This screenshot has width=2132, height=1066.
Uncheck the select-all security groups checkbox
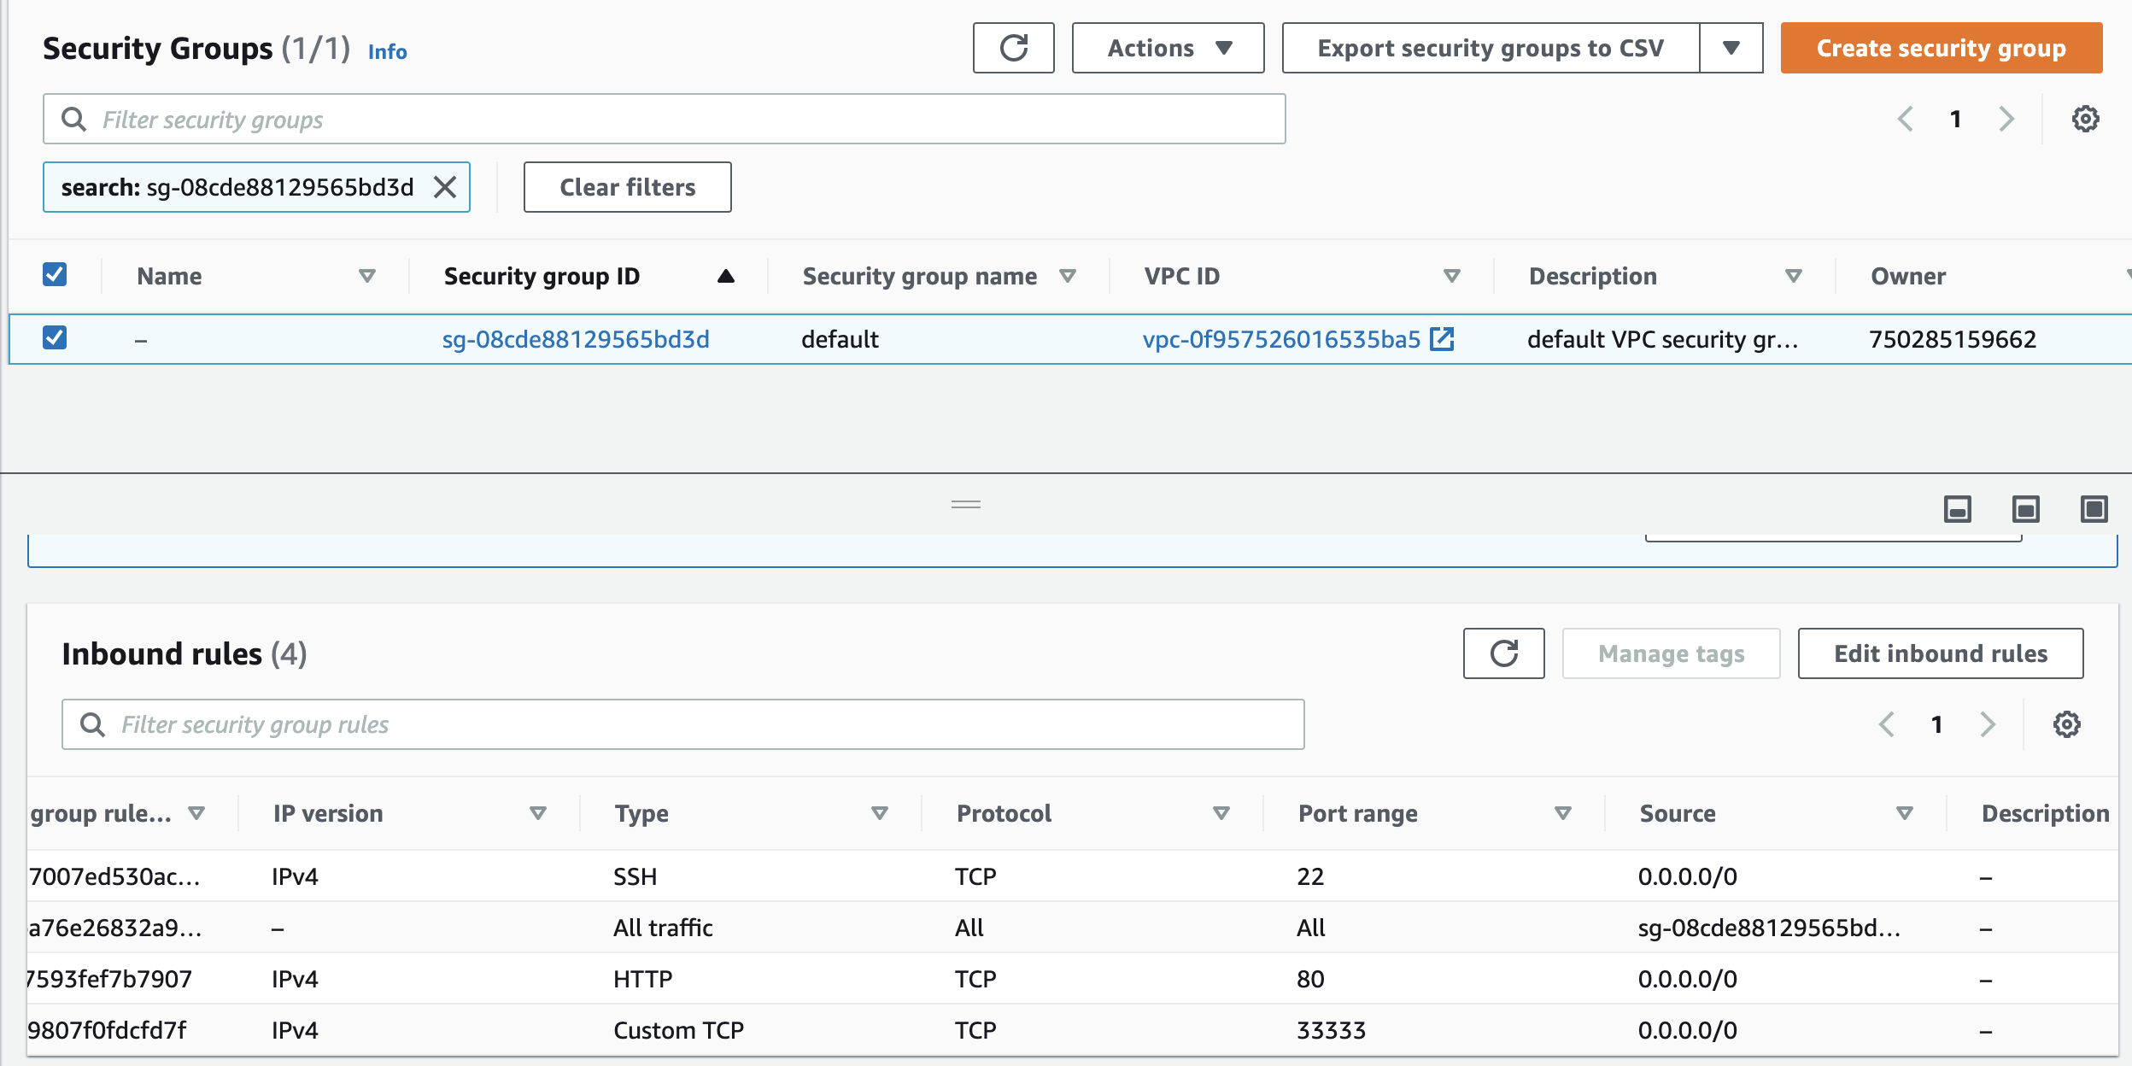point(54,275)
